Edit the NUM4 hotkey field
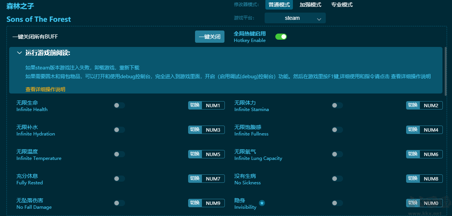 click(x=431, y=130)
